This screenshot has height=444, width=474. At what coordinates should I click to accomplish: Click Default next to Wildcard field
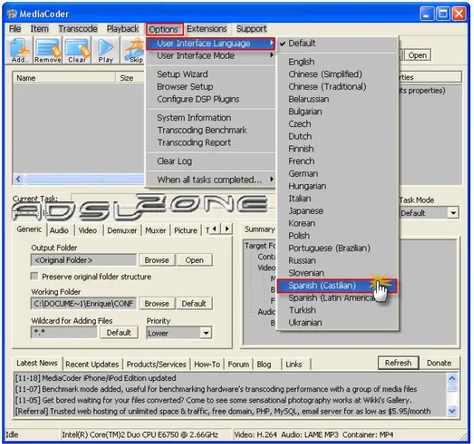(x=119, y=333)
